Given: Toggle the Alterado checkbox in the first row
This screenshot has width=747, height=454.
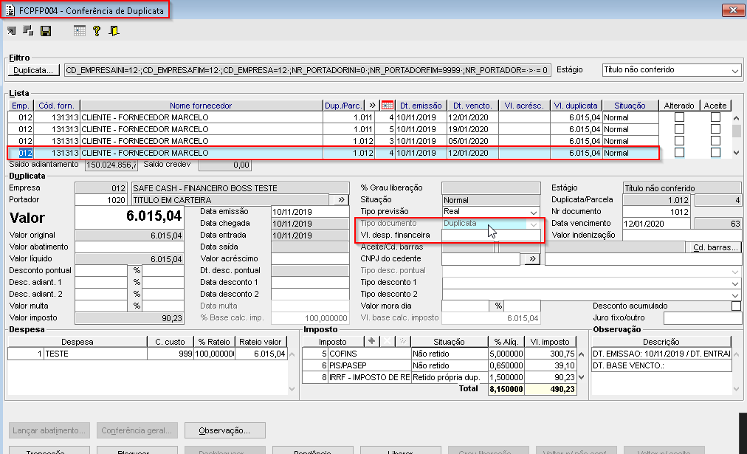Looking at the screenshot, I should point(679,117).
